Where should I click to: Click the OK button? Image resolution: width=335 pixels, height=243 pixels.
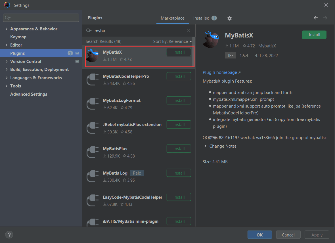pyautogui.click(x=259, y=235)
